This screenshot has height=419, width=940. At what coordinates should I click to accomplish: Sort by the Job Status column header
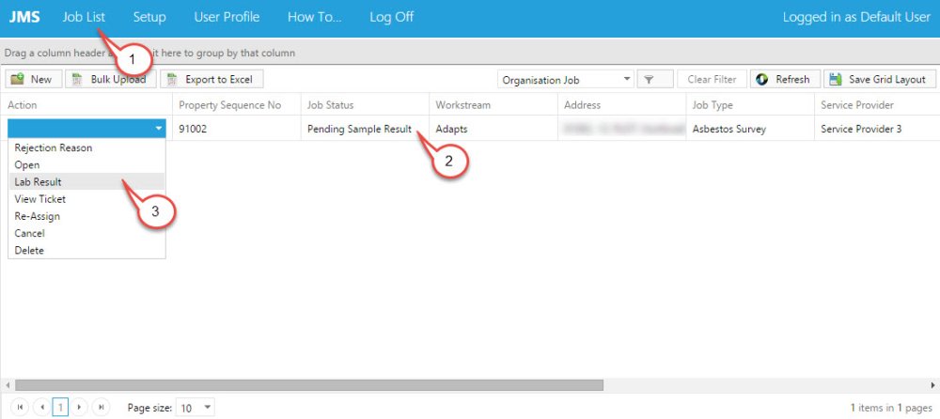click(365, 105)
